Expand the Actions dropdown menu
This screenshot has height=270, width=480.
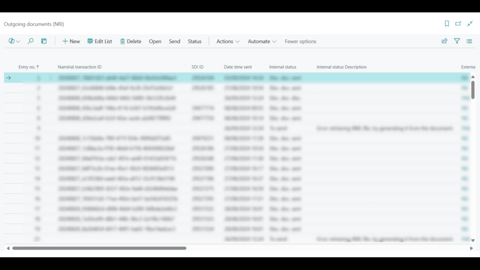click(x=228, y=41)
